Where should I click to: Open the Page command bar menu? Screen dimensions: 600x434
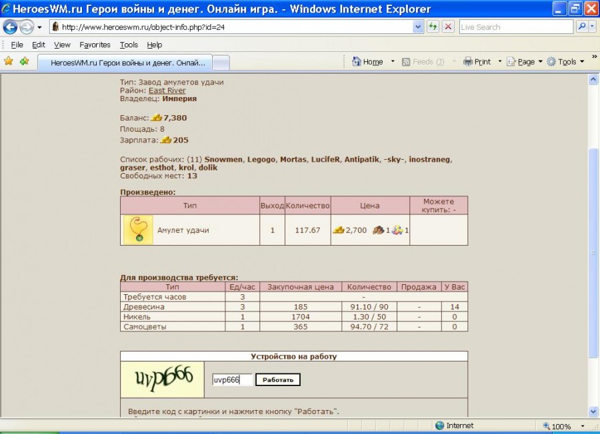click(524, 61)
